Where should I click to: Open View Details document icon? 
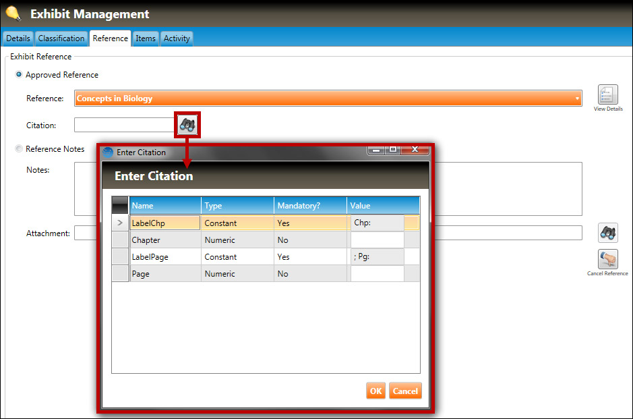[x=607, y=95]
